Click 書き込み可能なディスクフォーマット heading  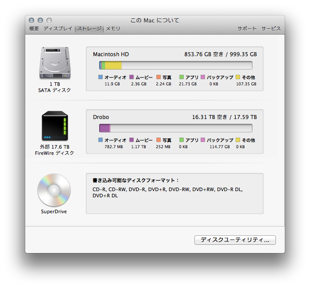pos(136,180)
